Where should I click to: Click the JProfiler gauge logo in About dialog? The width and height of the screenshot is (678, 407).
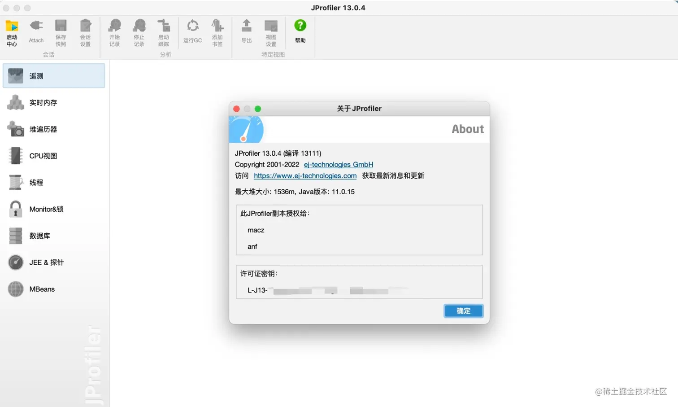coord(246,129)
